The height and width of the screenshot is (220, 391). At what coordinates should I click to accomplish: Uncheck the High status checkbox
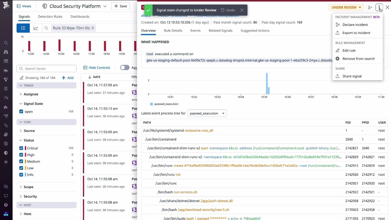pyautogui.click(x=21, y=155)
